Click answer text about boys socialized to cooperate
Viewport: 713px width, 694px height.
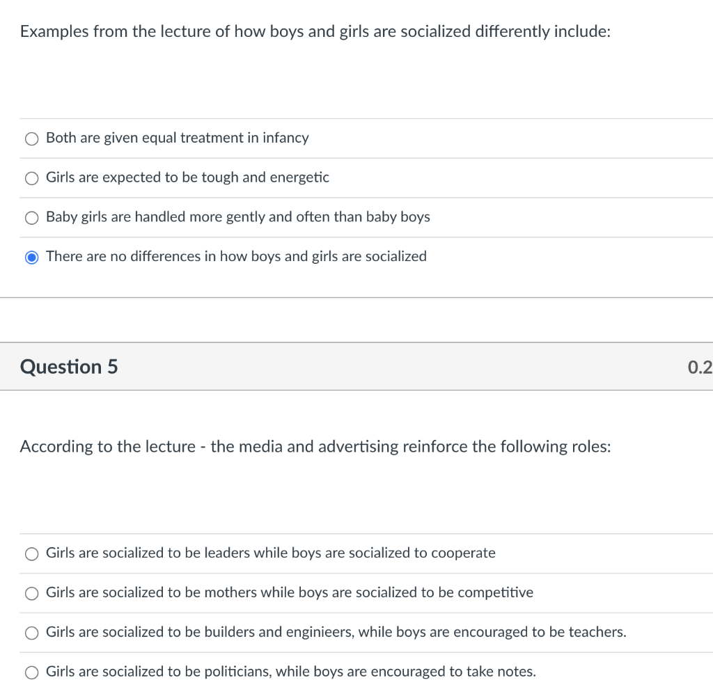270,553
